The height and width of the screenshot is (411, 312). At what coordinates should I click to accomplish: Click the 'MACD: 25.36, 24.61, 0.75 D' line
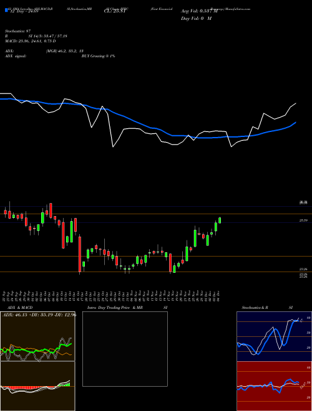point(31,41)
